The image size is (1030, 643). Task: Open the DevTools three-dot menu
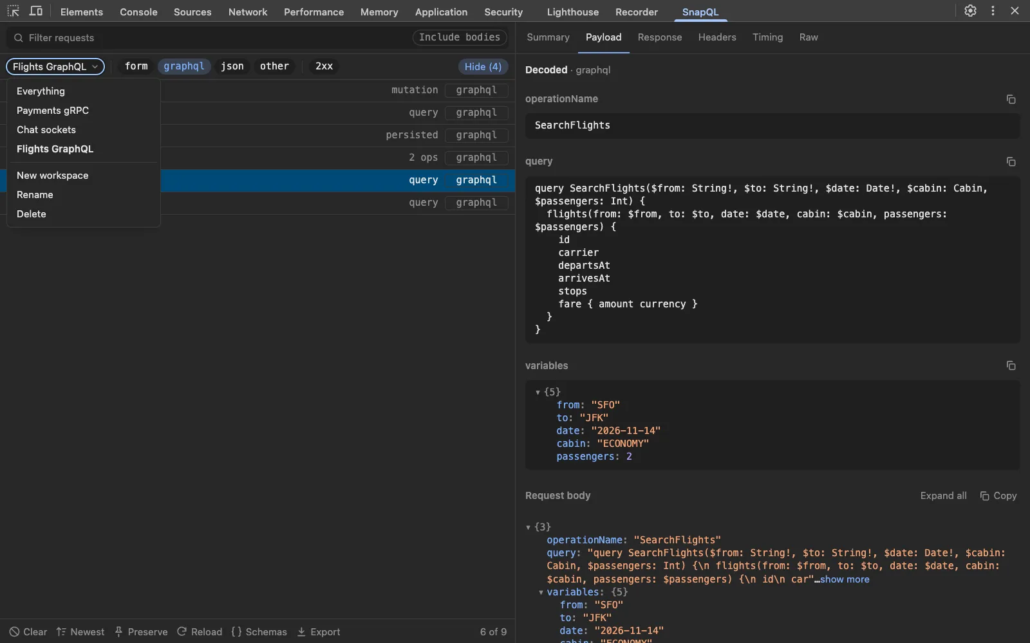pyautogui.click(x=993, y=11)
